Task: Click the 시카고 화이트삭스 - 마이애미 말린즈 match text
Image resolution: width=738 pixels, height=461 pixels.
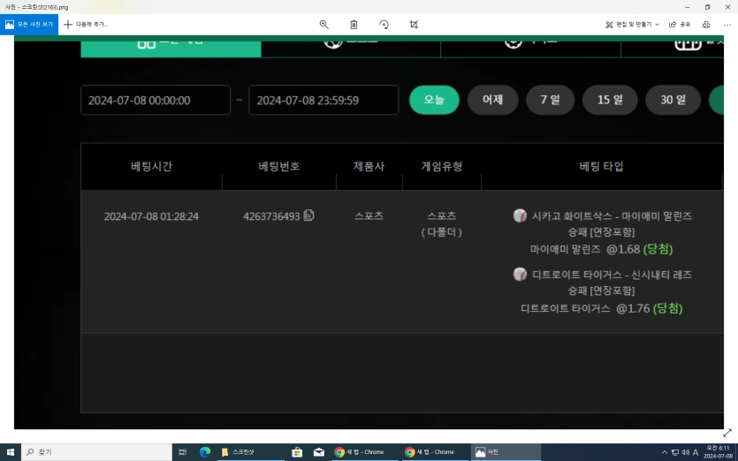Action: click(x=612, y=215)
